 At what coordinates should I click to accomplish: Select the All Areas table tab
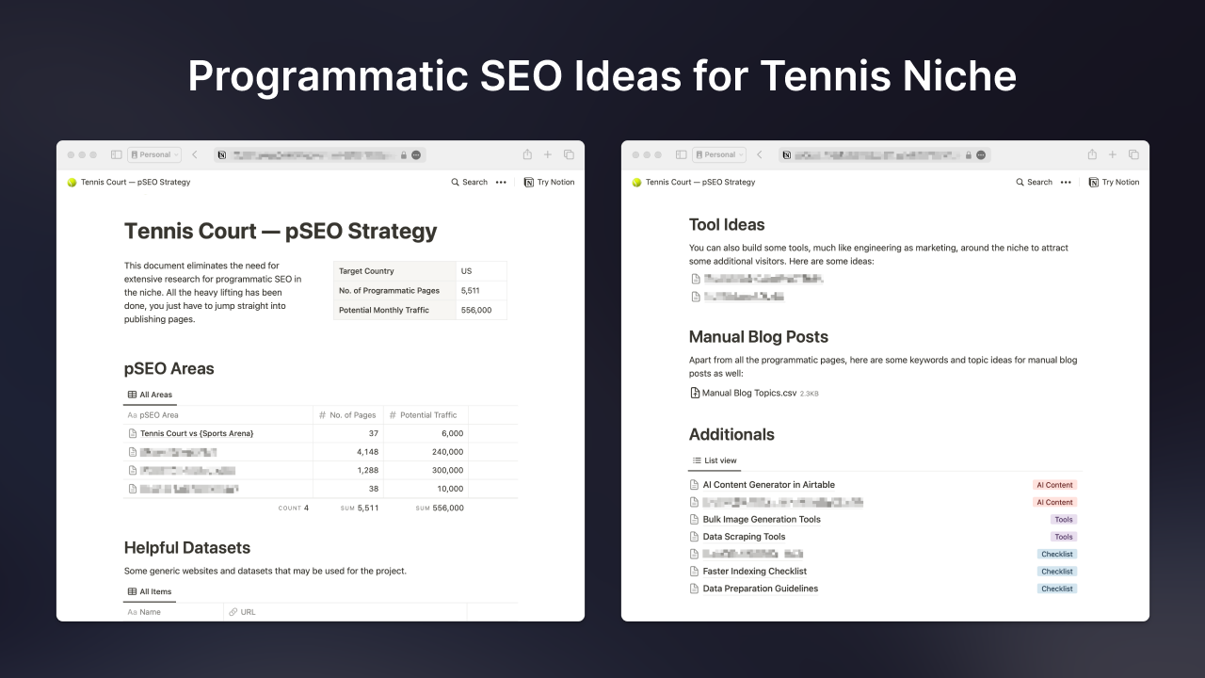pos(150,395)
